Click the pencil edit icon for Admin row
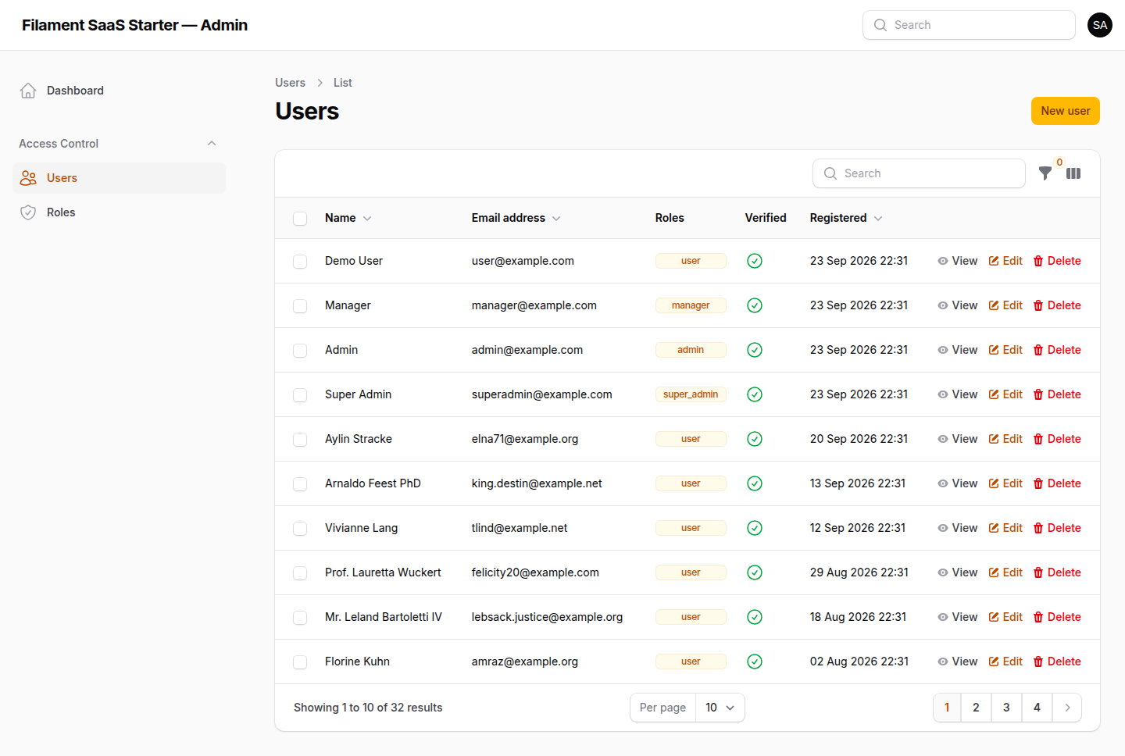Image resolution: width=1125 pixels, height=756 pixels. 994,350
